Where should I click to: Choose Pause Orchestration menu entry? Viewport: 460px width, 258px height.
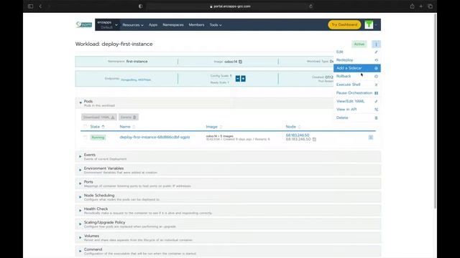click(x=357, y=92)
